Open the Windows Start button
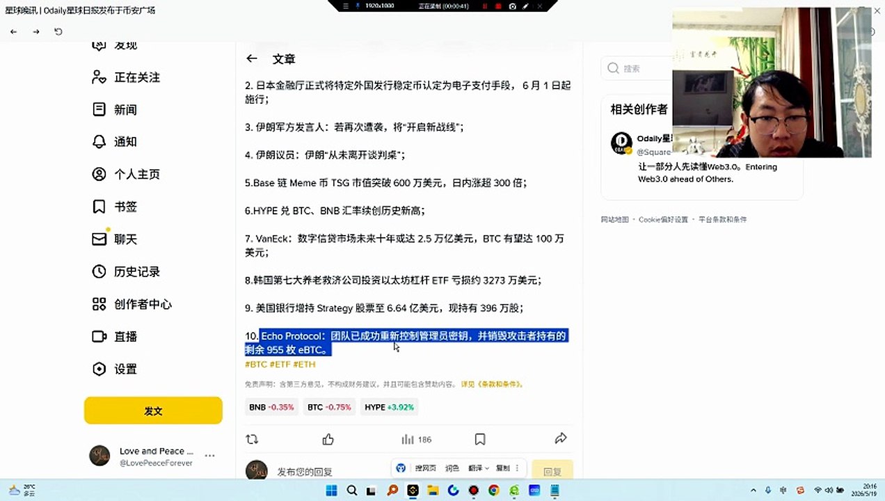This screenshot has width=885, height=501. pyautogui.click(x=332, y=490)
